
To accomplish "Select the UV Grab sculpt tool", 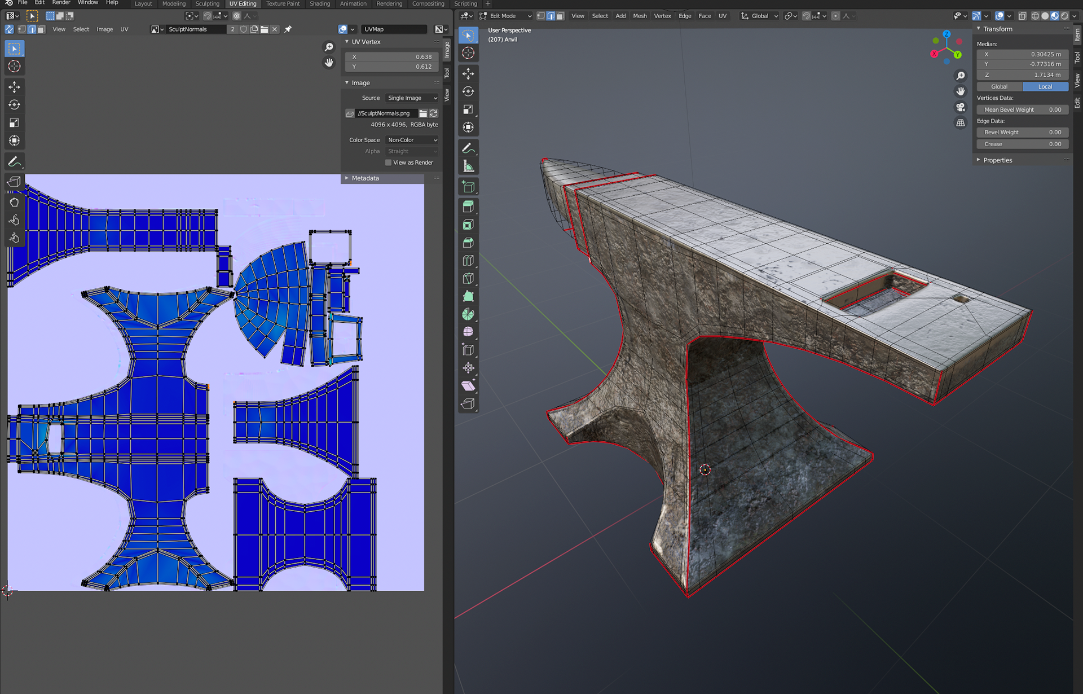I will (15, 202).
